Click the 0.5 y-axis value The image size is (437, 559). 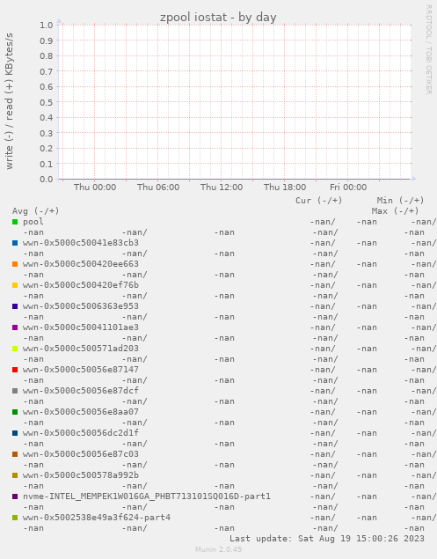(x=47, y=102)
